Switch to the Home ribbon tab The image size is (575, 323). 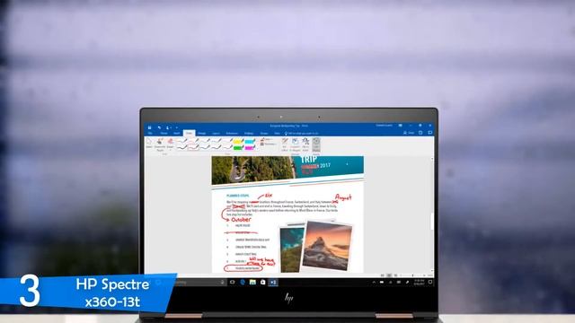click(x=164, y=134)
